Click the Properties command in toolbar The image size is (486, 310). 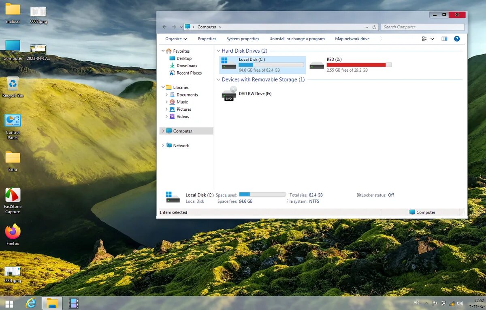pyautogui.click(x=207, y=38)
